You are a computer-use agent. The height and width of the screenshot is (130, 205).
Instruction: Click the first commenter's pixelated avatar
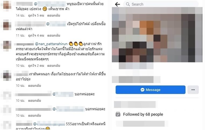7,6
